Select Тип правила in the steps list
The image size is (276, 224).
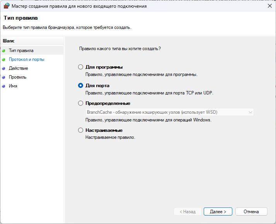coord(21,51)
